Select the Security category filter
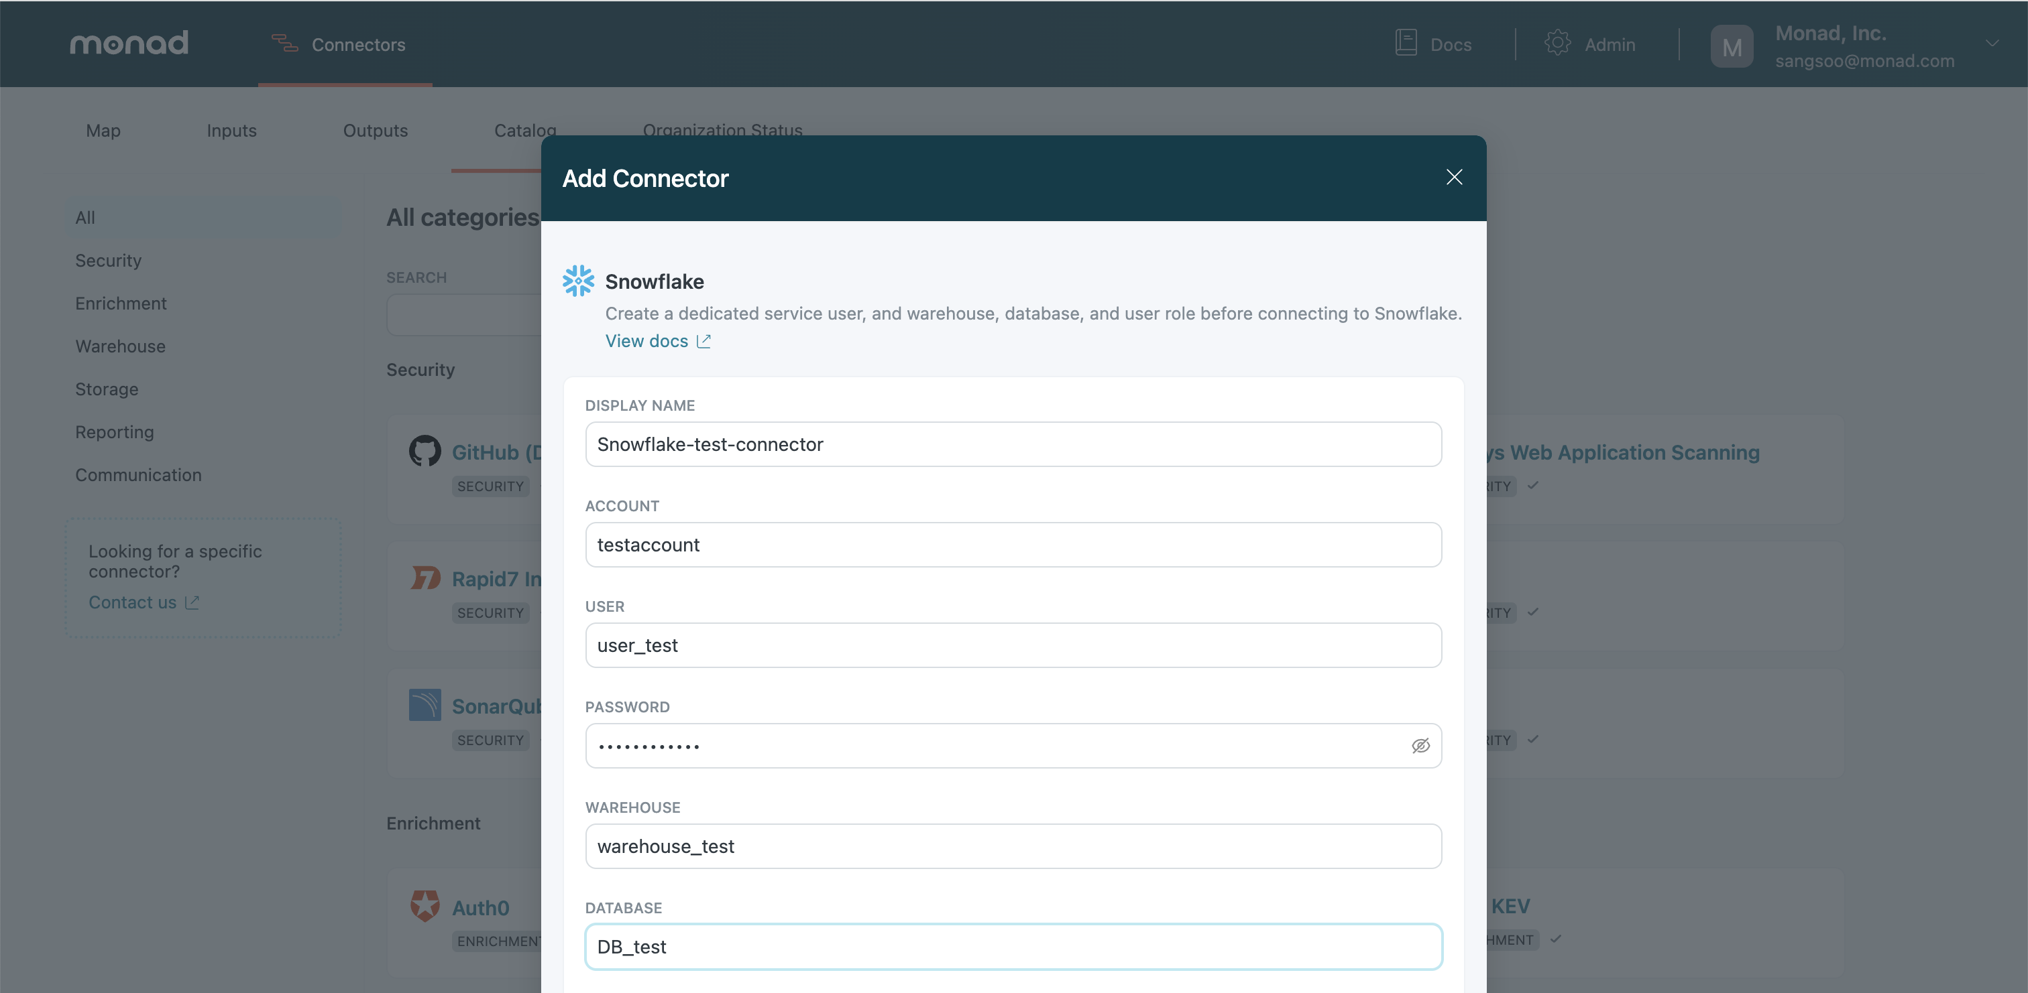Screen dimensions: 2028x993 coord(108,261)
